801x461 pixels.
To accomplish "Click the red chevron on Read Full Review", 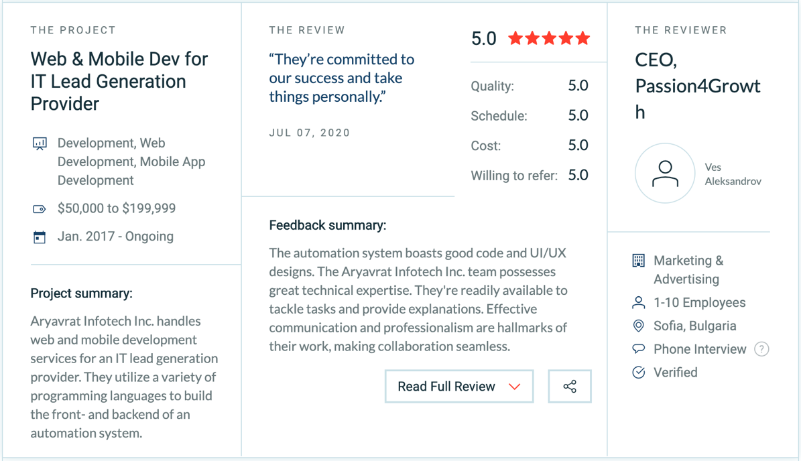I will (x=514, y=387).
